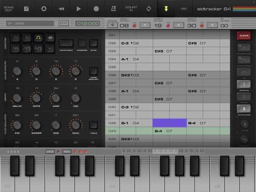Toggle the keyboard Cycle button
This screenshot has height=192, width=256.
50,151
